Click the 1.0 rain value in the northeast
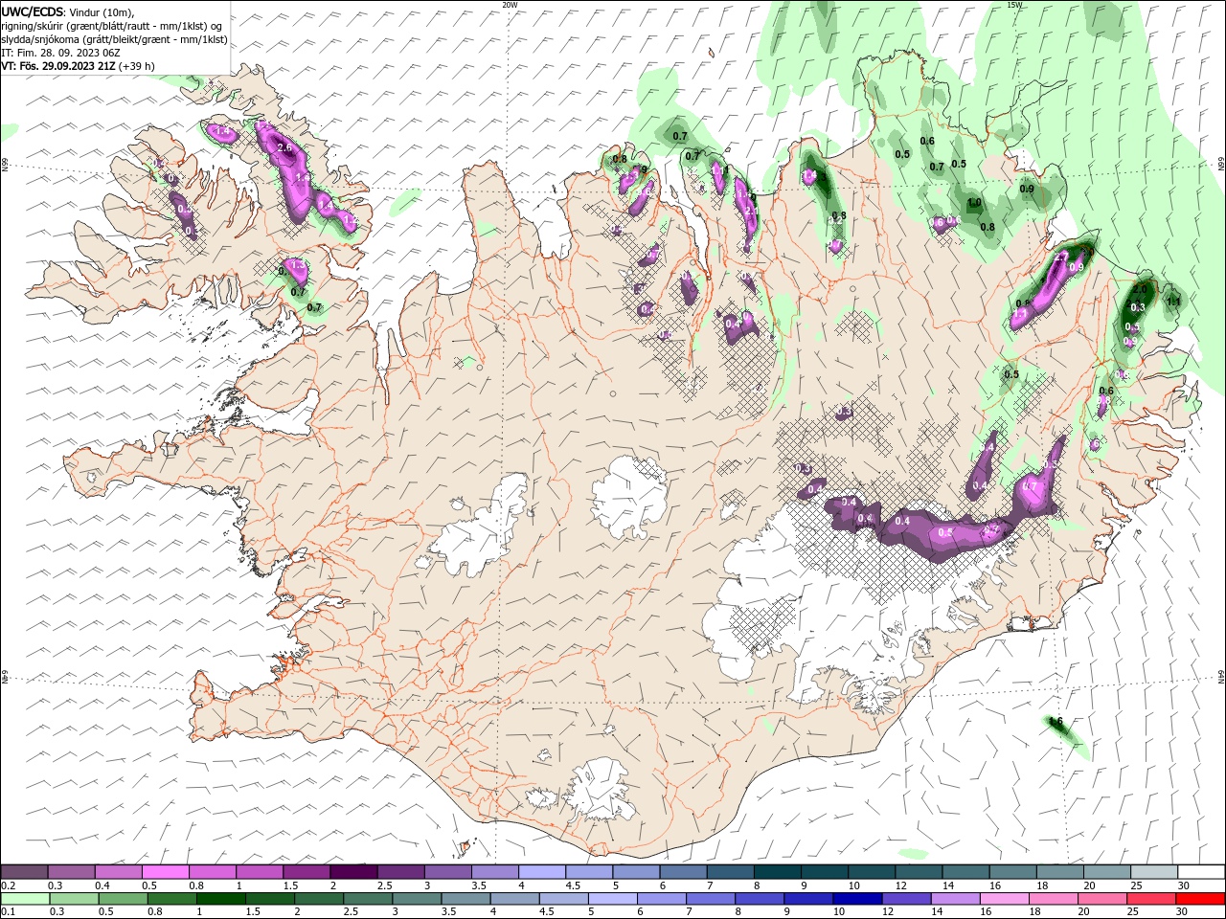 974,203
